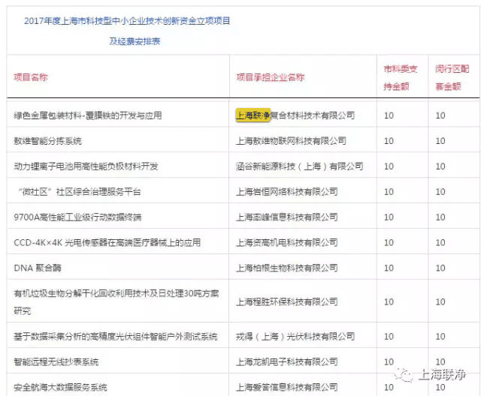Click project '智能远程无线抄表系统'

point(56,361)
